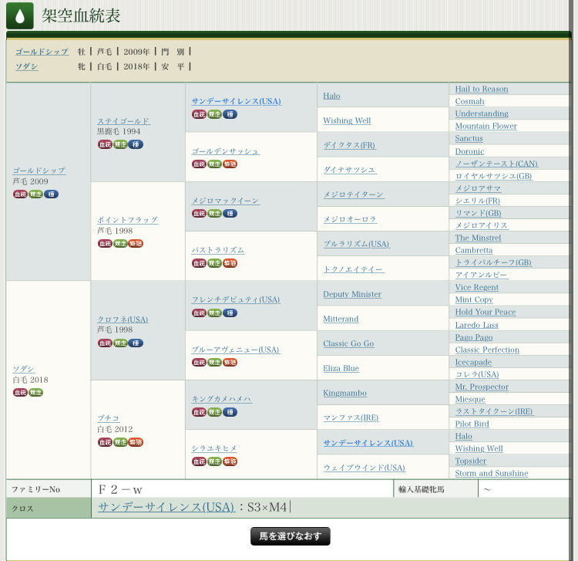Click the green droplet logo icon
The height and width of the screenshot is (561, 578).
coord(19,15)
